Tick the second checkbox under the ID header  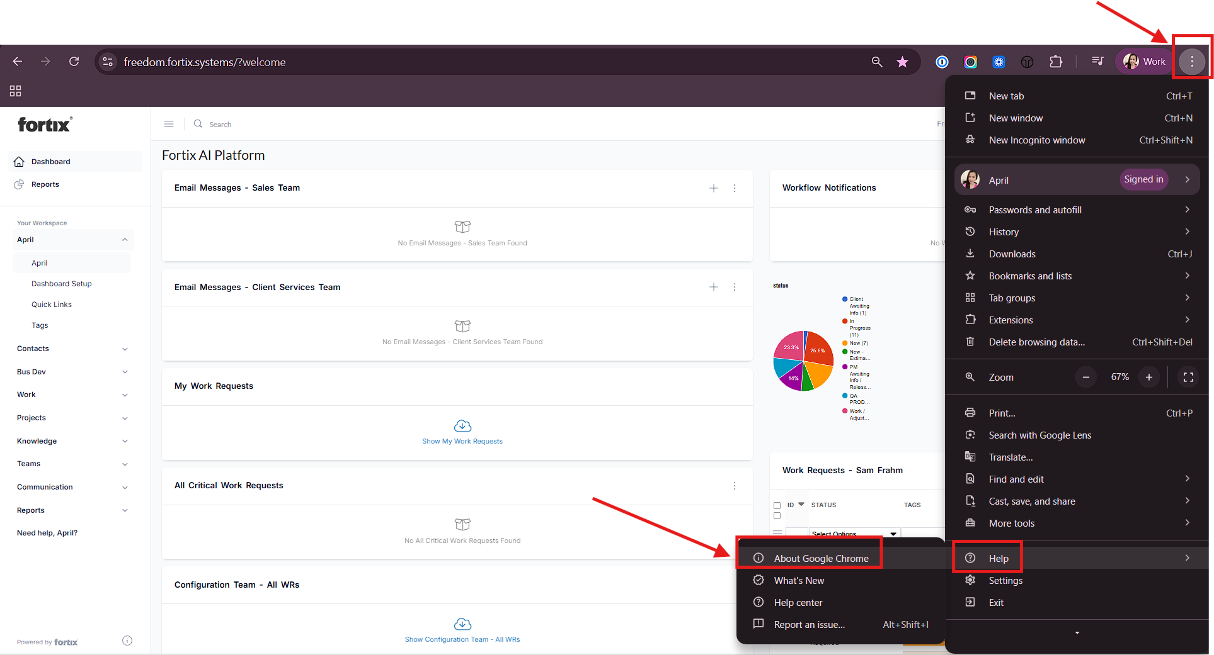pyautogui.click(x=777, y=516)
